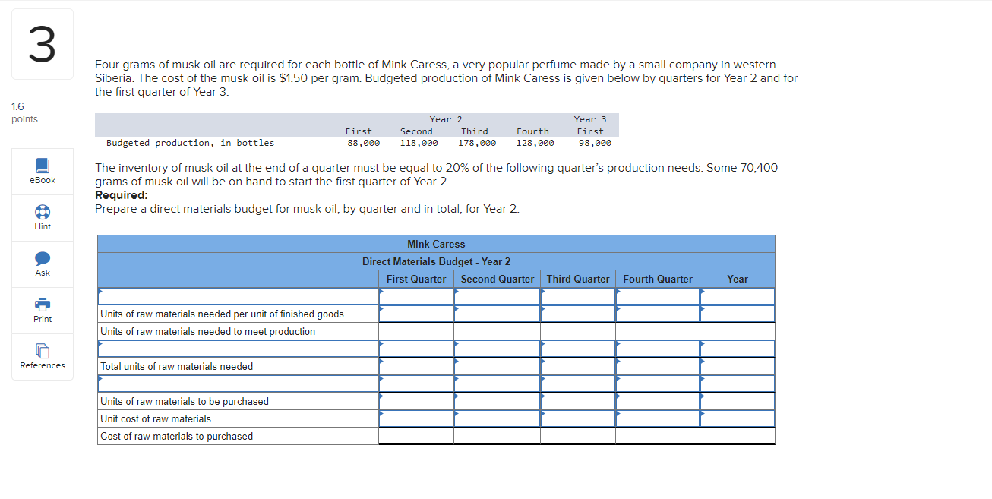This screenshot has height=499, width=992.
Task: Click the Year column header in budget table
Action: [738, 279]
